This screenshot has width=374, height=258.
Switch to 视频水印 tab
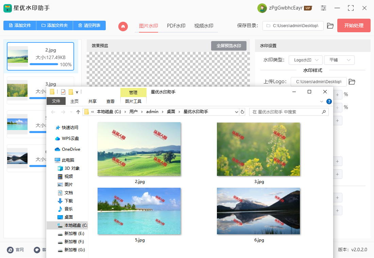point(204,26)
